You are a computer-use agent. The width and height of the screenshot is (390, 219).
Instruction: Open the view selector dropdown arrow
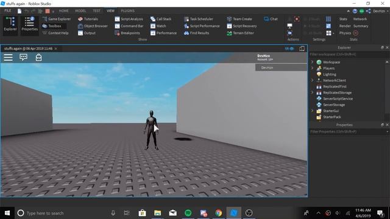tap(333, 33)
